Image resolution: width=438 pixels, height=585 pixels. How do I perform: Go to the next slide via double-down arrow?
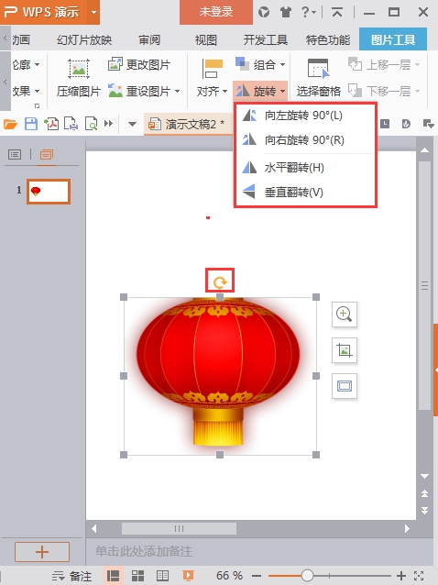point(424,510)
